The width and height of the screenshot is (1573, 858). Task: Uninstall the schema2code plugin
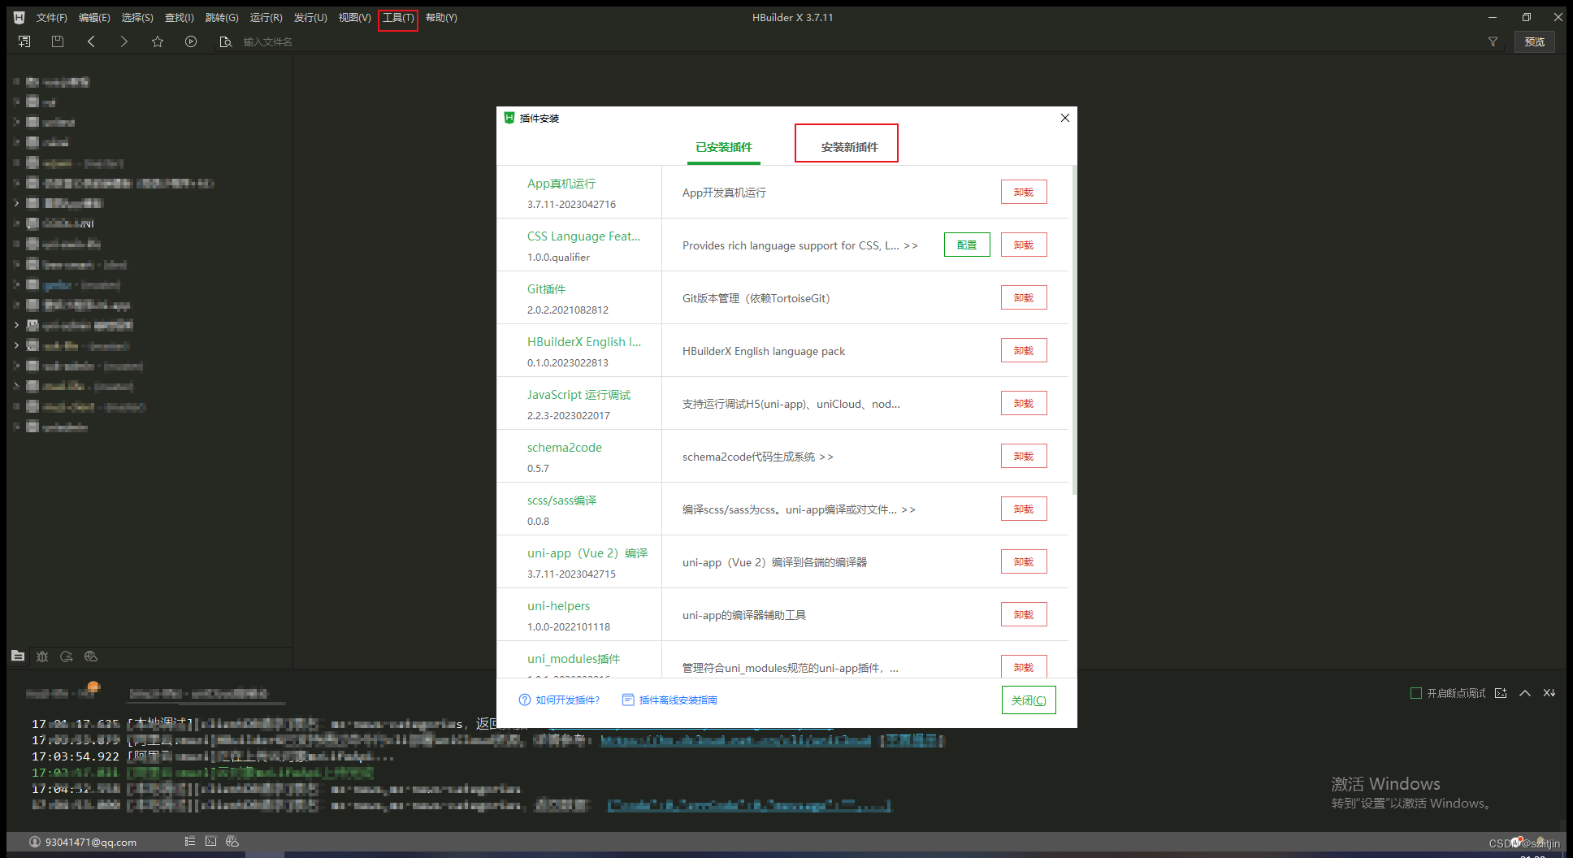coord(1024,457)
